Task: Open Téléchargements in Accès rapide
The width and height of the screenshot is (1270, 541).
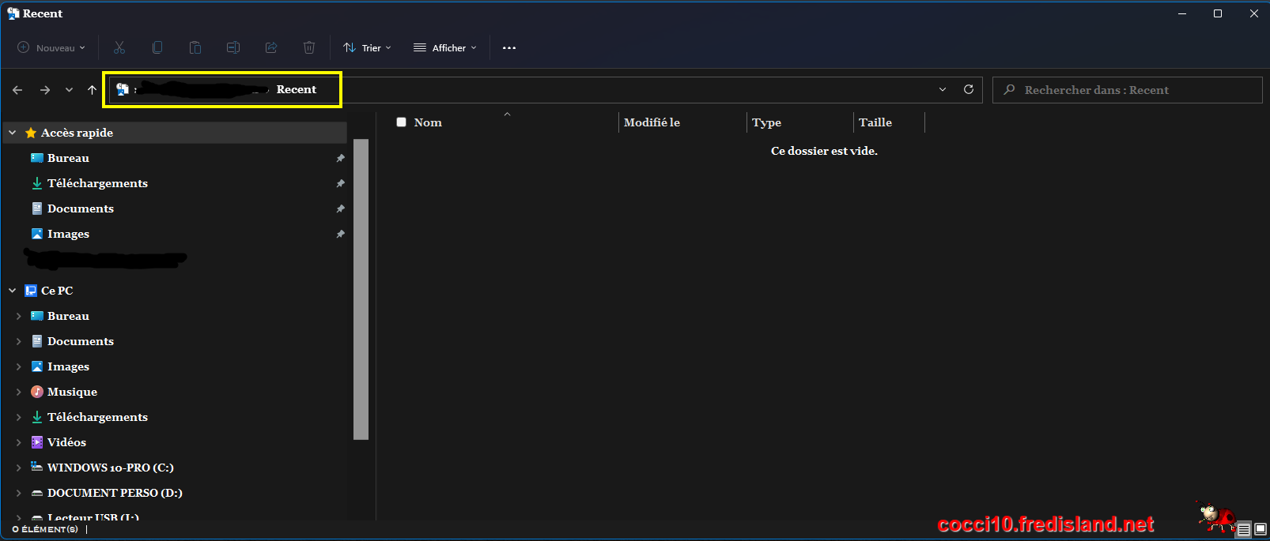Action: pos(97,183)
